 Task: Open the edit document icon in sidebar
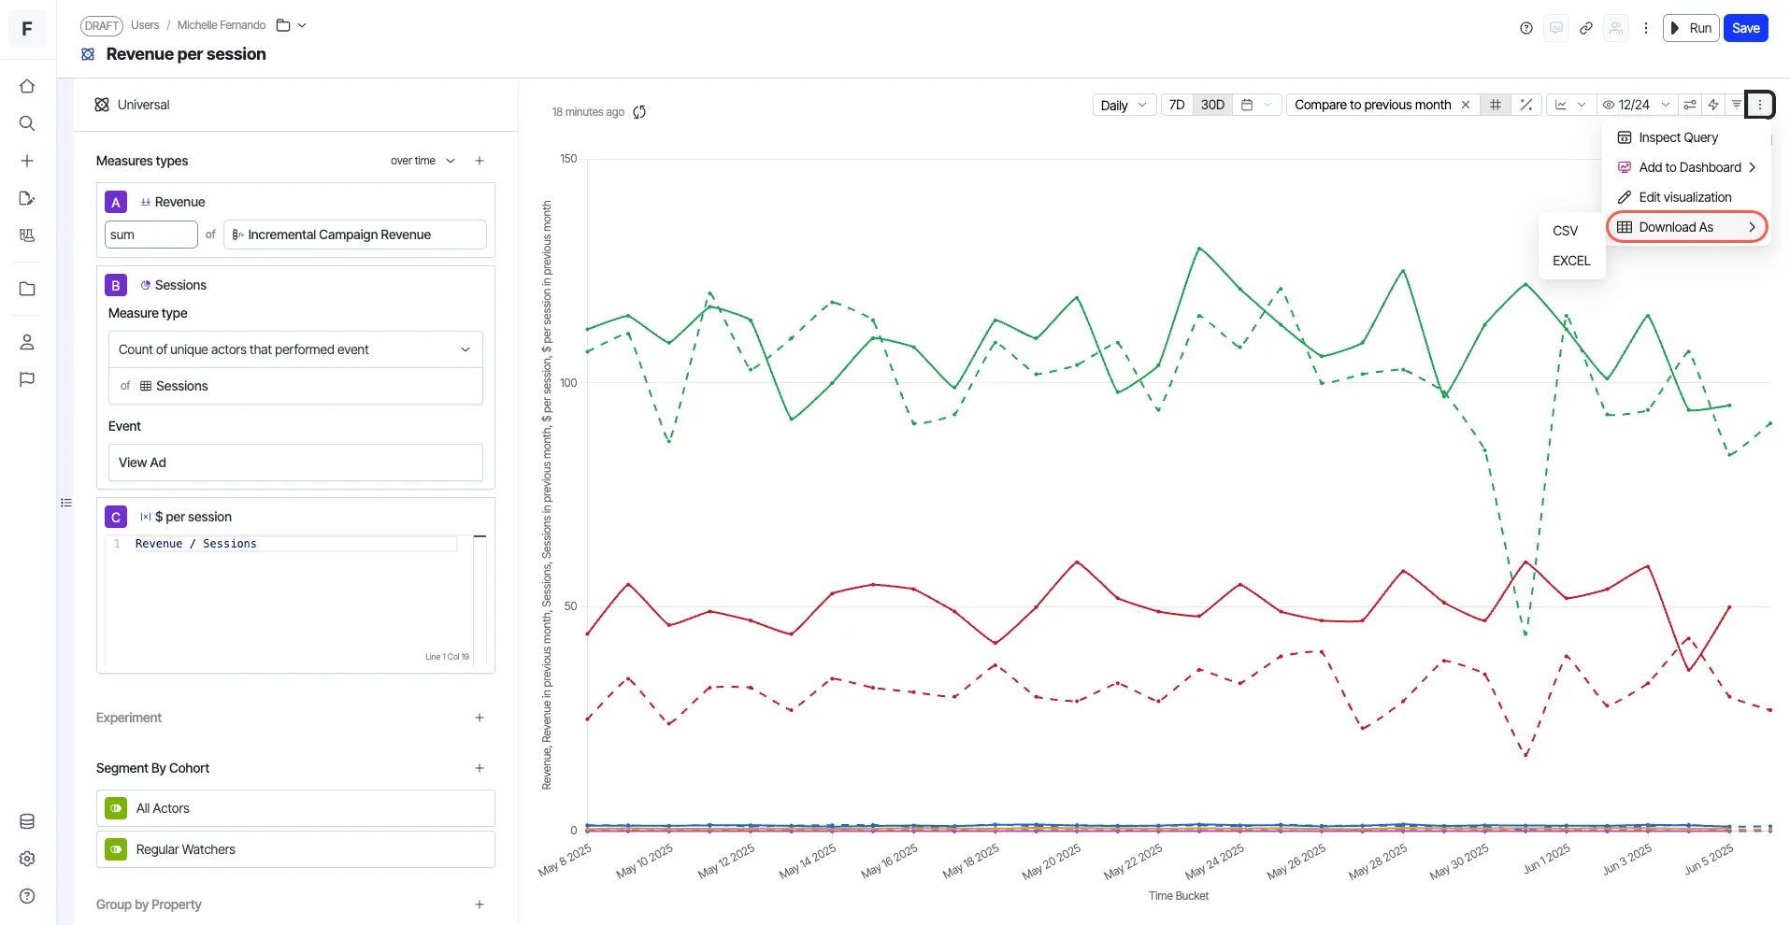[27, 198]
